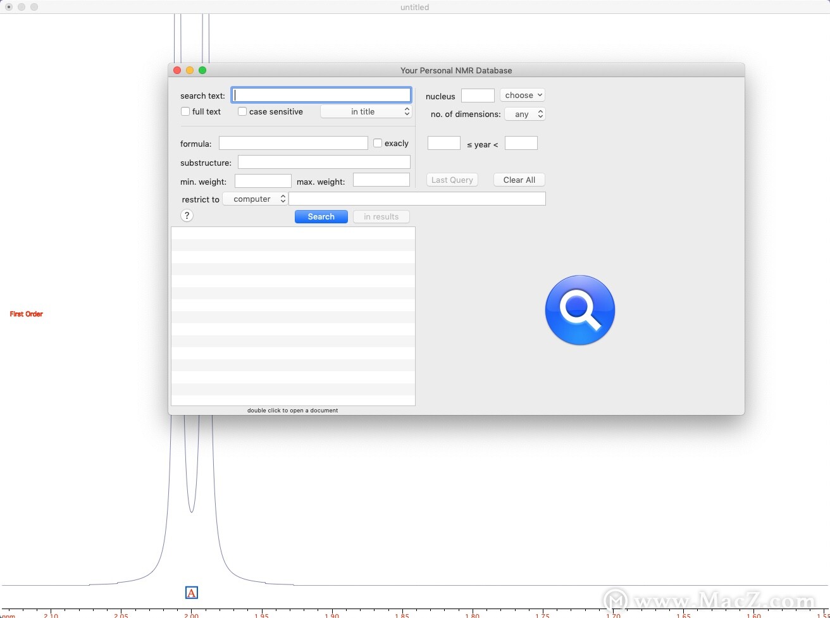This screenshot has height=618, width=830.
Task: Click the 1.80 ppm axis label
Action: coord(472,615)
